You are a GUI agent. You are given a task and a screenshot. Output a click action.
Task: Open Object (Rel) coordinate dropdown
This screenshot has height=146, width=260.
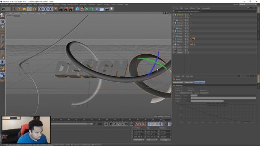pos(139,140)
